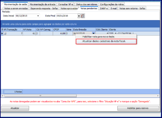Click the Série column header
This screenshot has width=162, height=118.
coord(69,30)
